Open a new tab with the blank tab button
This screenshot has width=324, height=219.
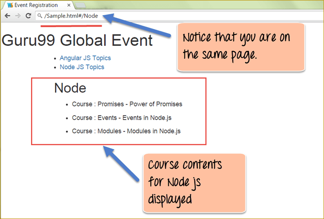pyautogui.click(x=81, y=5)
